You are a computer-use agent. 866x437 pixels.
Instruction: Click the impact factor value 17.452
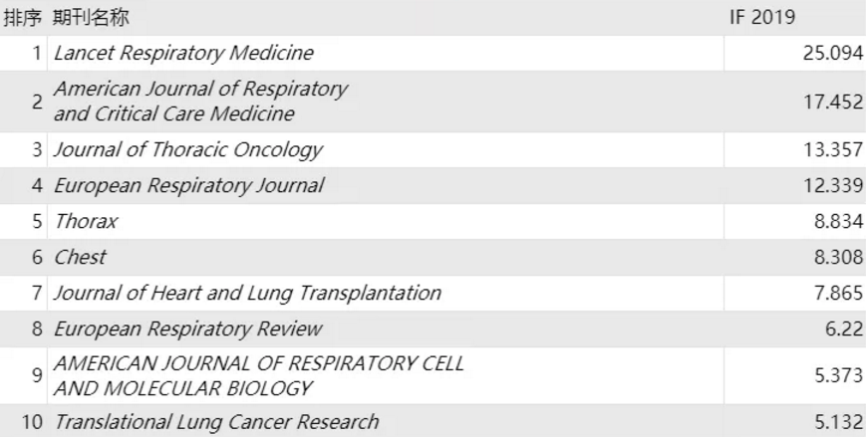point(833,103)
